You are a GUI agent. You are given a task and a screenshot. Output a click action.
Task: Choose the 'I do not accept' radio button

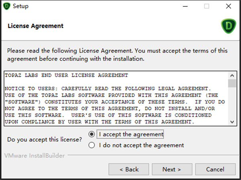[x=92, y=145]
